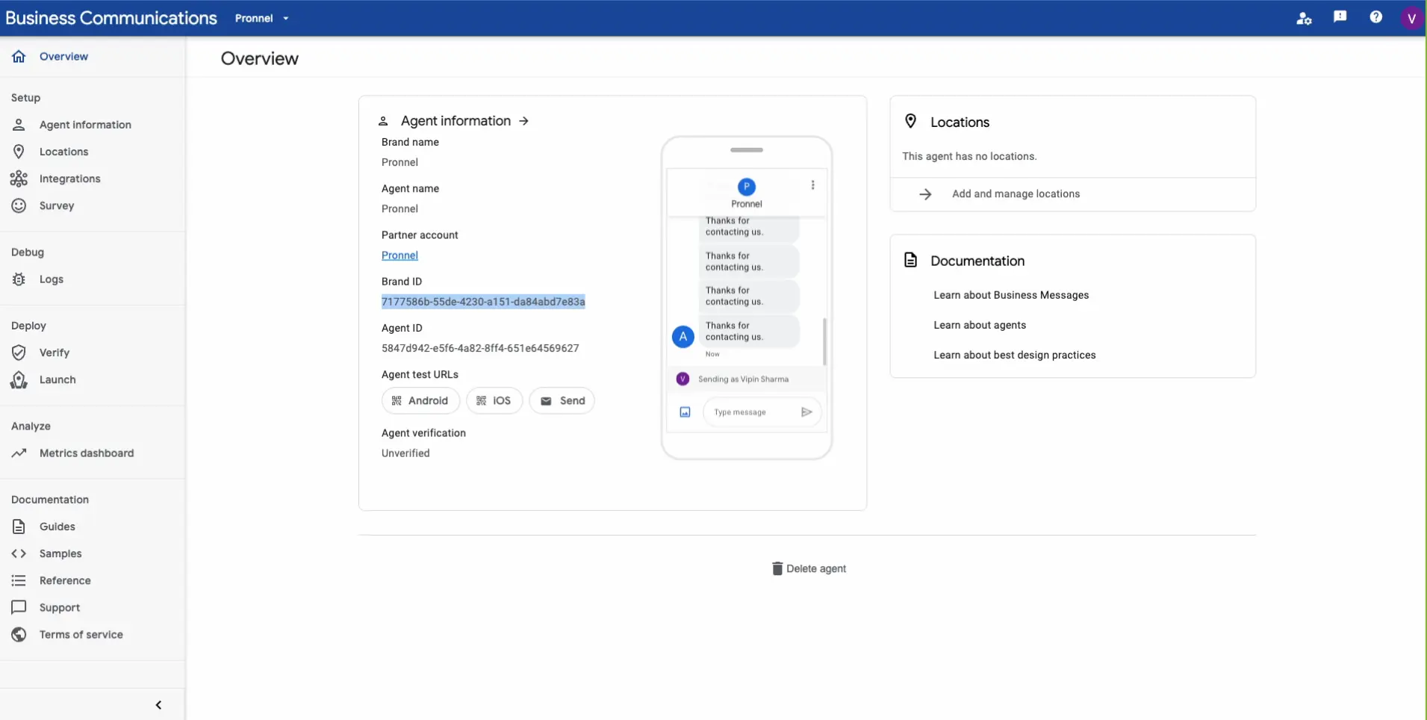Click Sending as Vipin Sharma row
Viewport: 1427px width, 720px height.
click(x=746, y=379)
